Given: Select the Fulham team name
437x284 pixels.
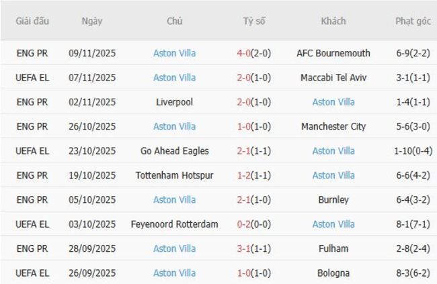Looking at the screenshot, I should pyautogui.click(x=333, y=248).
